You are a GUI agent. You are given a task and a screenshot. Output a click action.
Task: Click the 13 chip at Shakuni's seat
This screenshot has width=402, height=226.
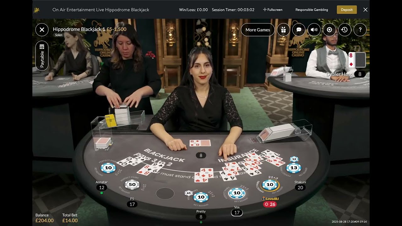(x=294, y=168)
